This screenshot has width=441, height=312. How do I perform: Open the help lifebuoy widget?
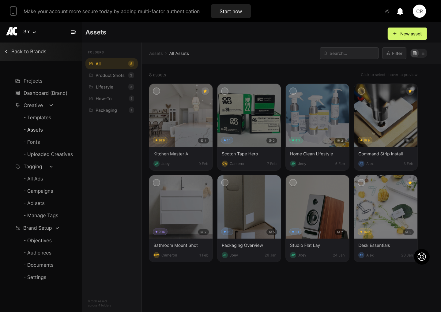(x=422, y=257)
